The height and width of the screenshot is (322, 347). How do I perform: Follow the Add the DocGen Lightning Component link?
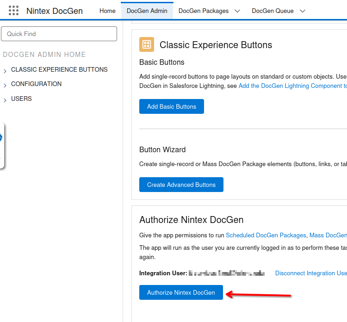click(292, 86)
